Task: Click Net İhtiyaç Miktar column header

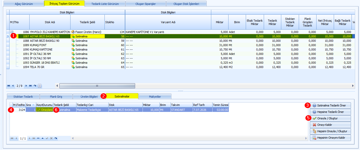Action: tap(325, 22)
